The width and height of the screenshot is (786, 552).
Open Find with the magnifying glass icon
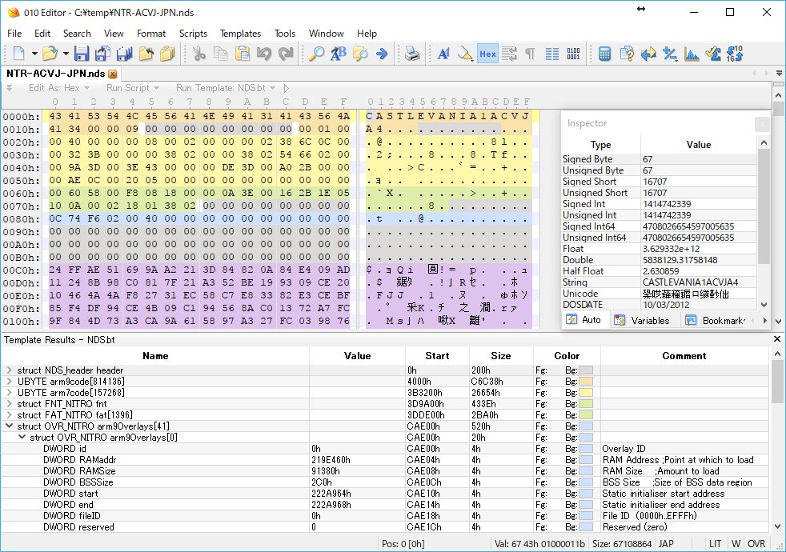point(316,54)
